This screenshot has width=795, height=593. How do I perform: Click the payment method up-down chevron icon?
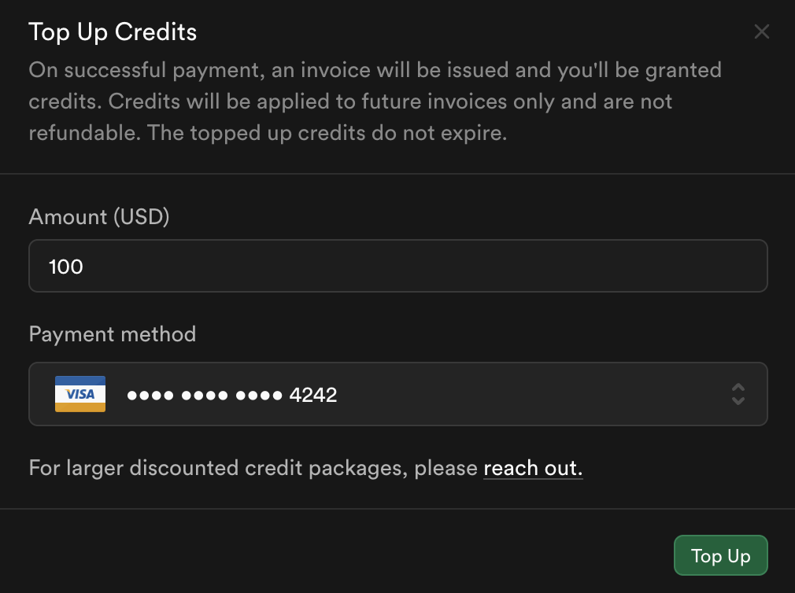(x=738, y=394)
